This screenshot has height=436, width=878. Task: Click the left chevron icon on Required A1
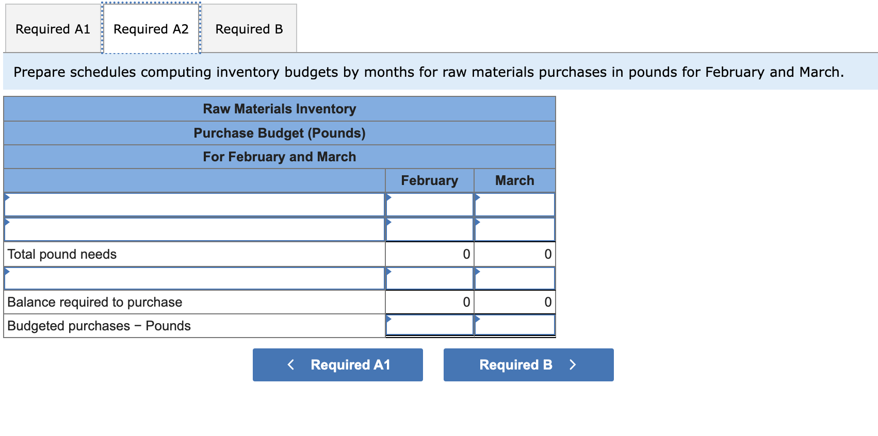coord(291,365)
